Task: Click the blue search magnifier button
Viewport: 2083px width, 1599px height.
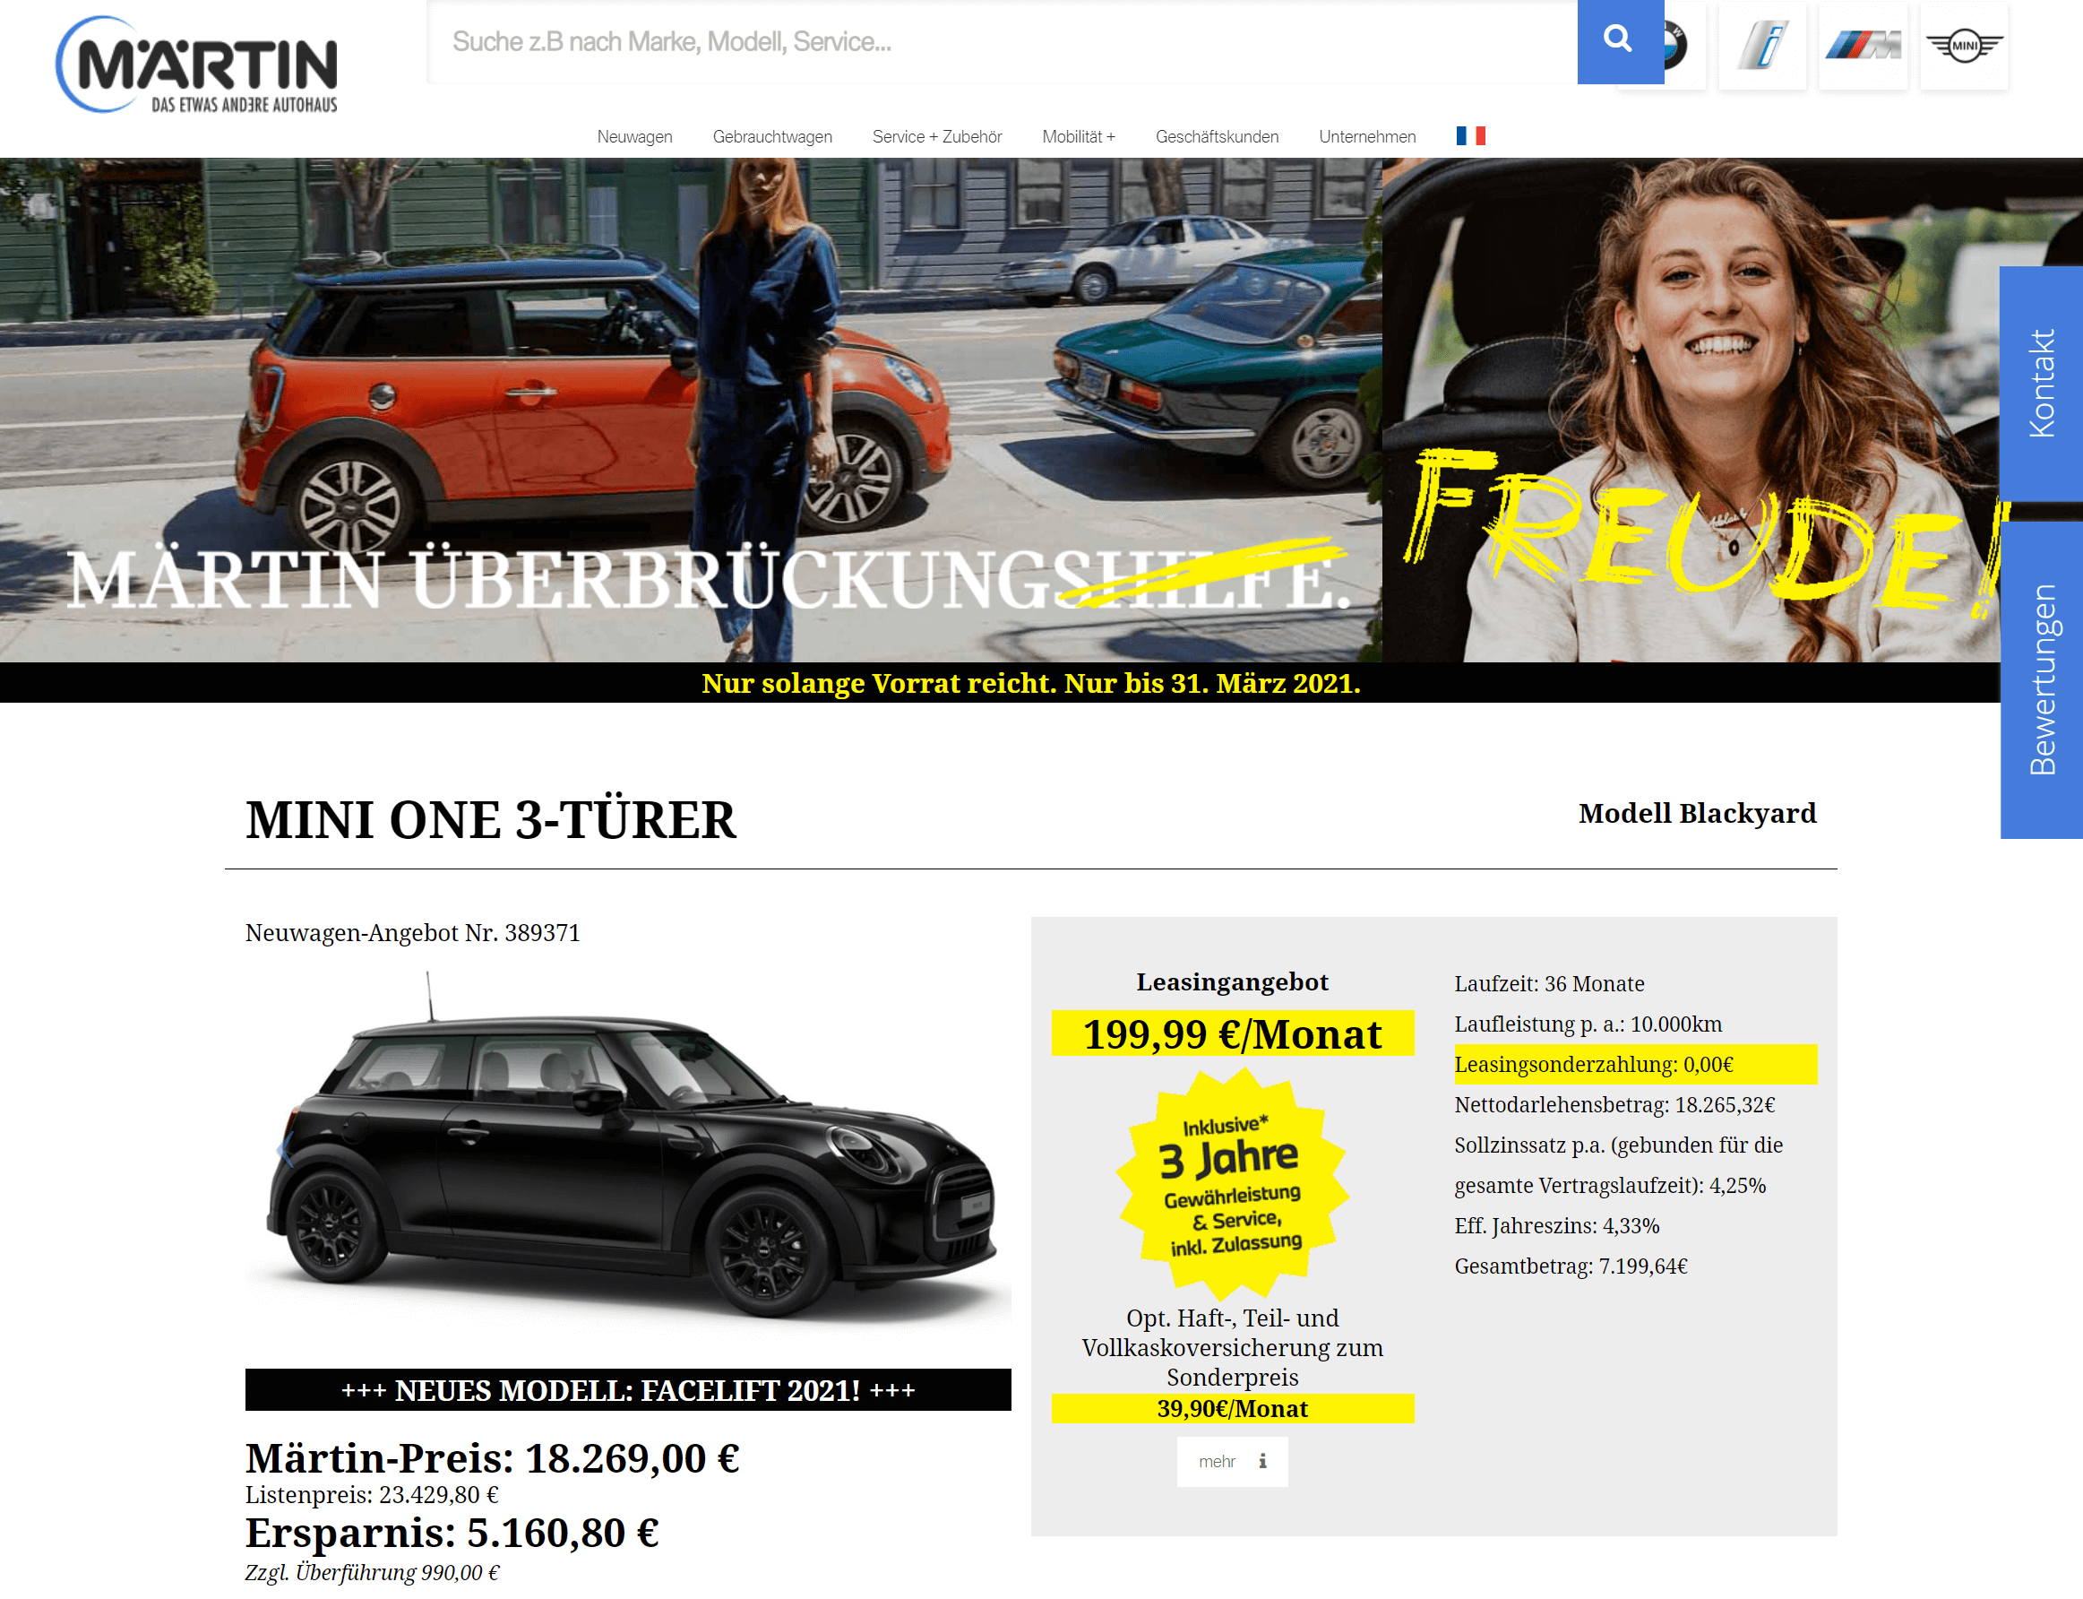Action: click(1619, 41)
